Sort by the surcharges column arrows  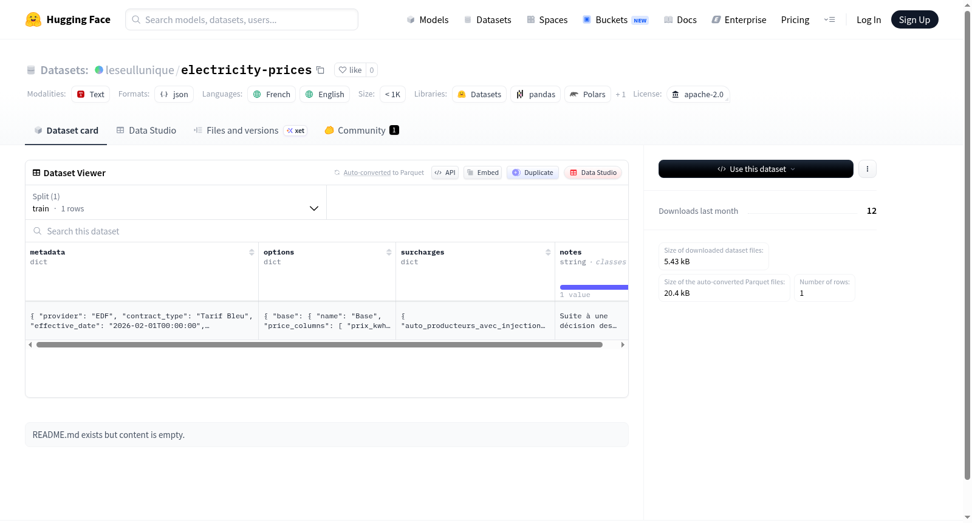pos(548,252)
